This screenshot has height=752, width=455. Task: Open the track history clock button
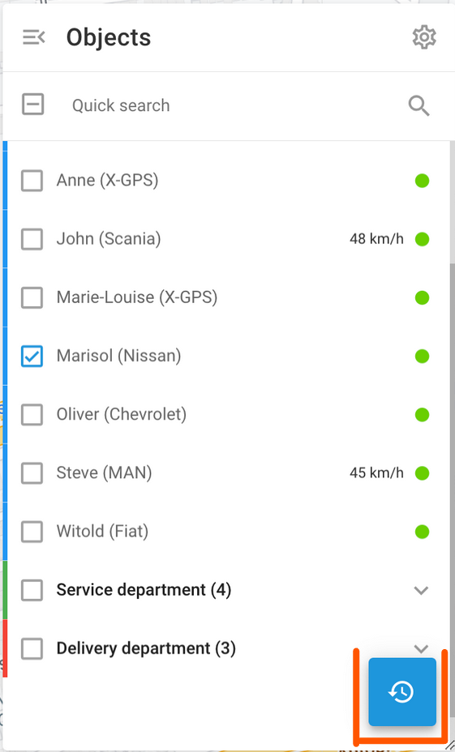click(x=402, y=691)
